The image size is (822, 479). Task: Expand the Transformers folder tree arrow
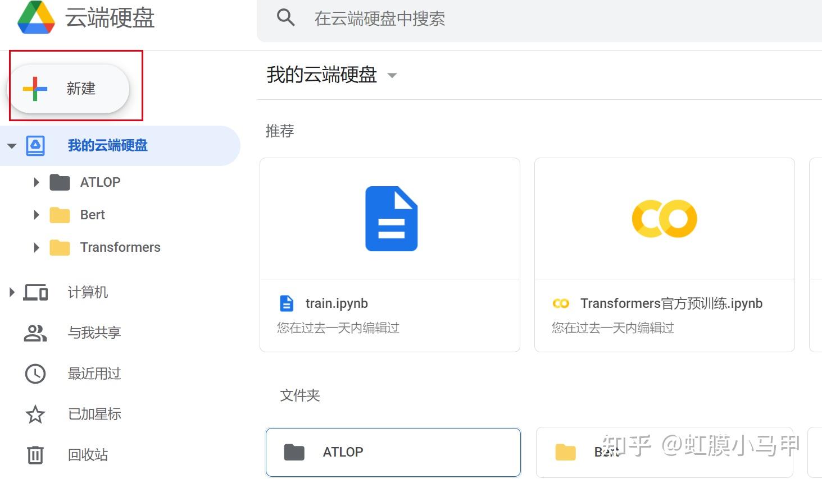point(37,247)
